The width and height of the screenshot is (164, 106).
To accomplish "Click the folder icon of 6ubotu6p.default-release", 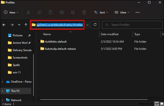I will [42, 49].
